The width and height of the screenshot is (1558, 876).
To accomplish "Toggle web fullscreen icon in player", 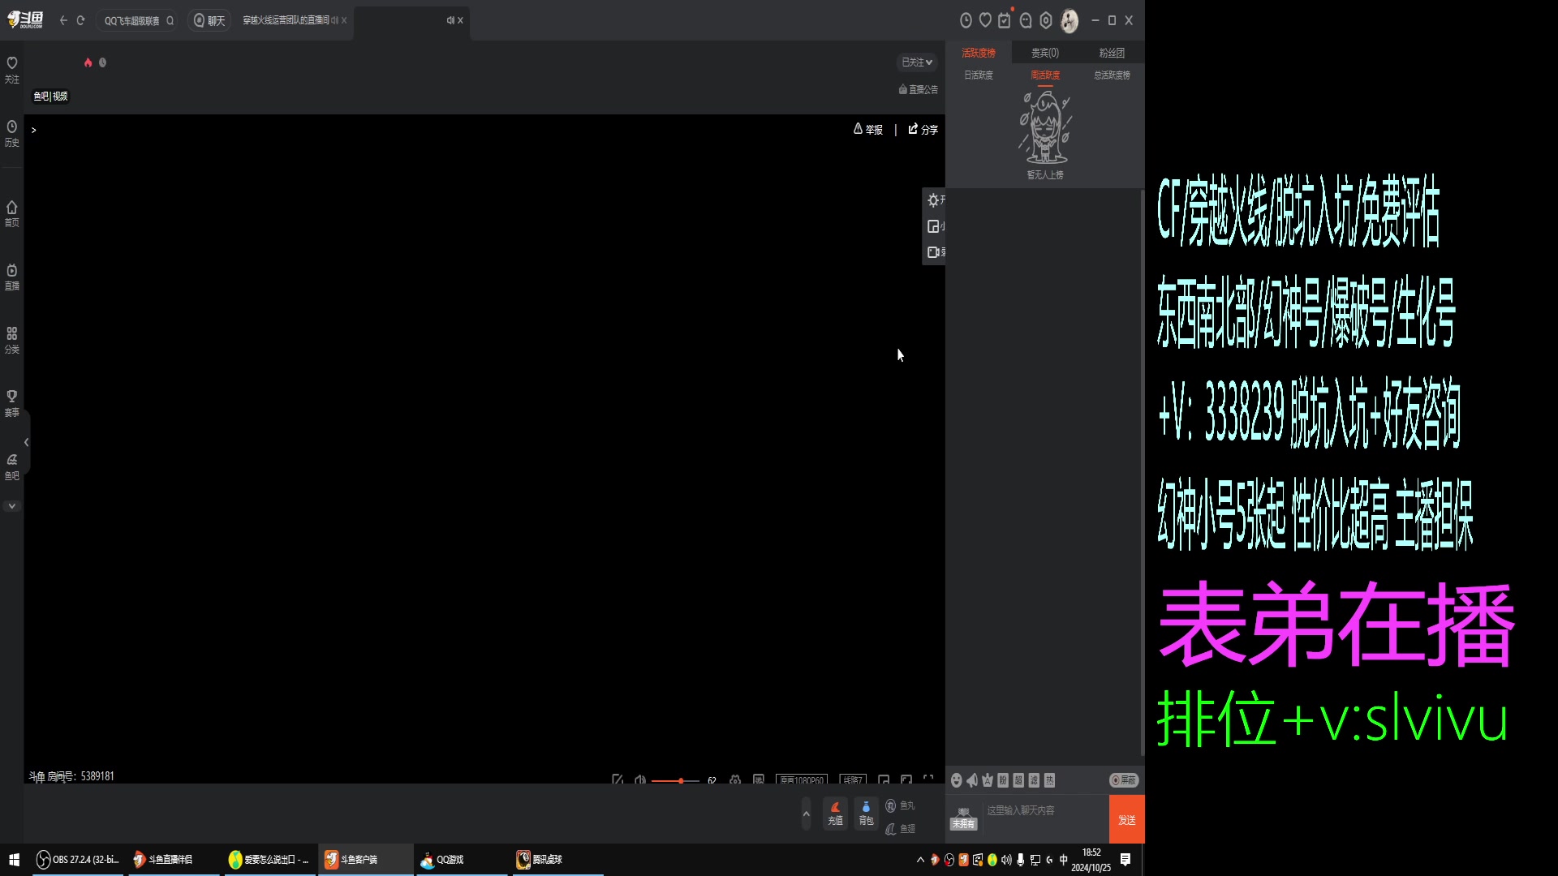I will 906,779.
